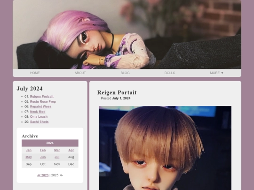Screen dimensions: 254x190
Task: Click the Nov cell in the archive
Action: (x=57, y=164)
